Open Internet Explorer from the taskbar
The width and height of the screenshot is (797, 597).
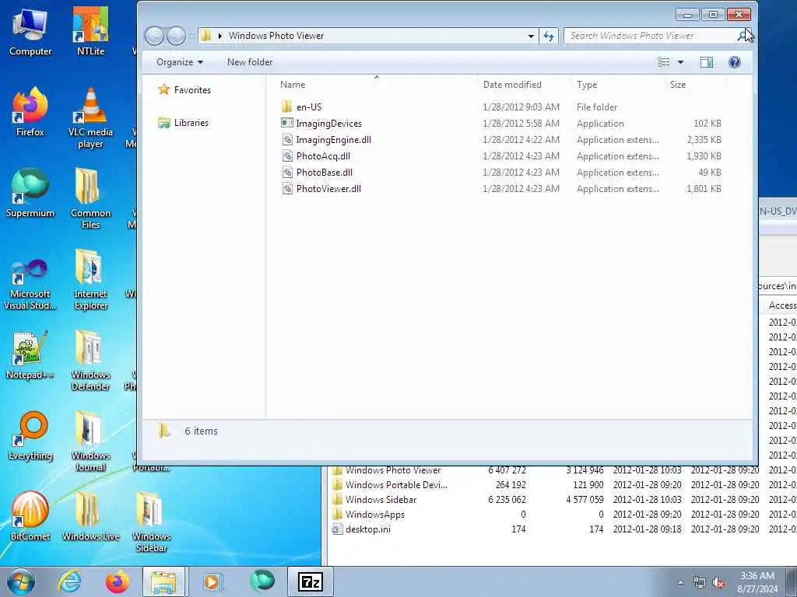pos(69,581)
